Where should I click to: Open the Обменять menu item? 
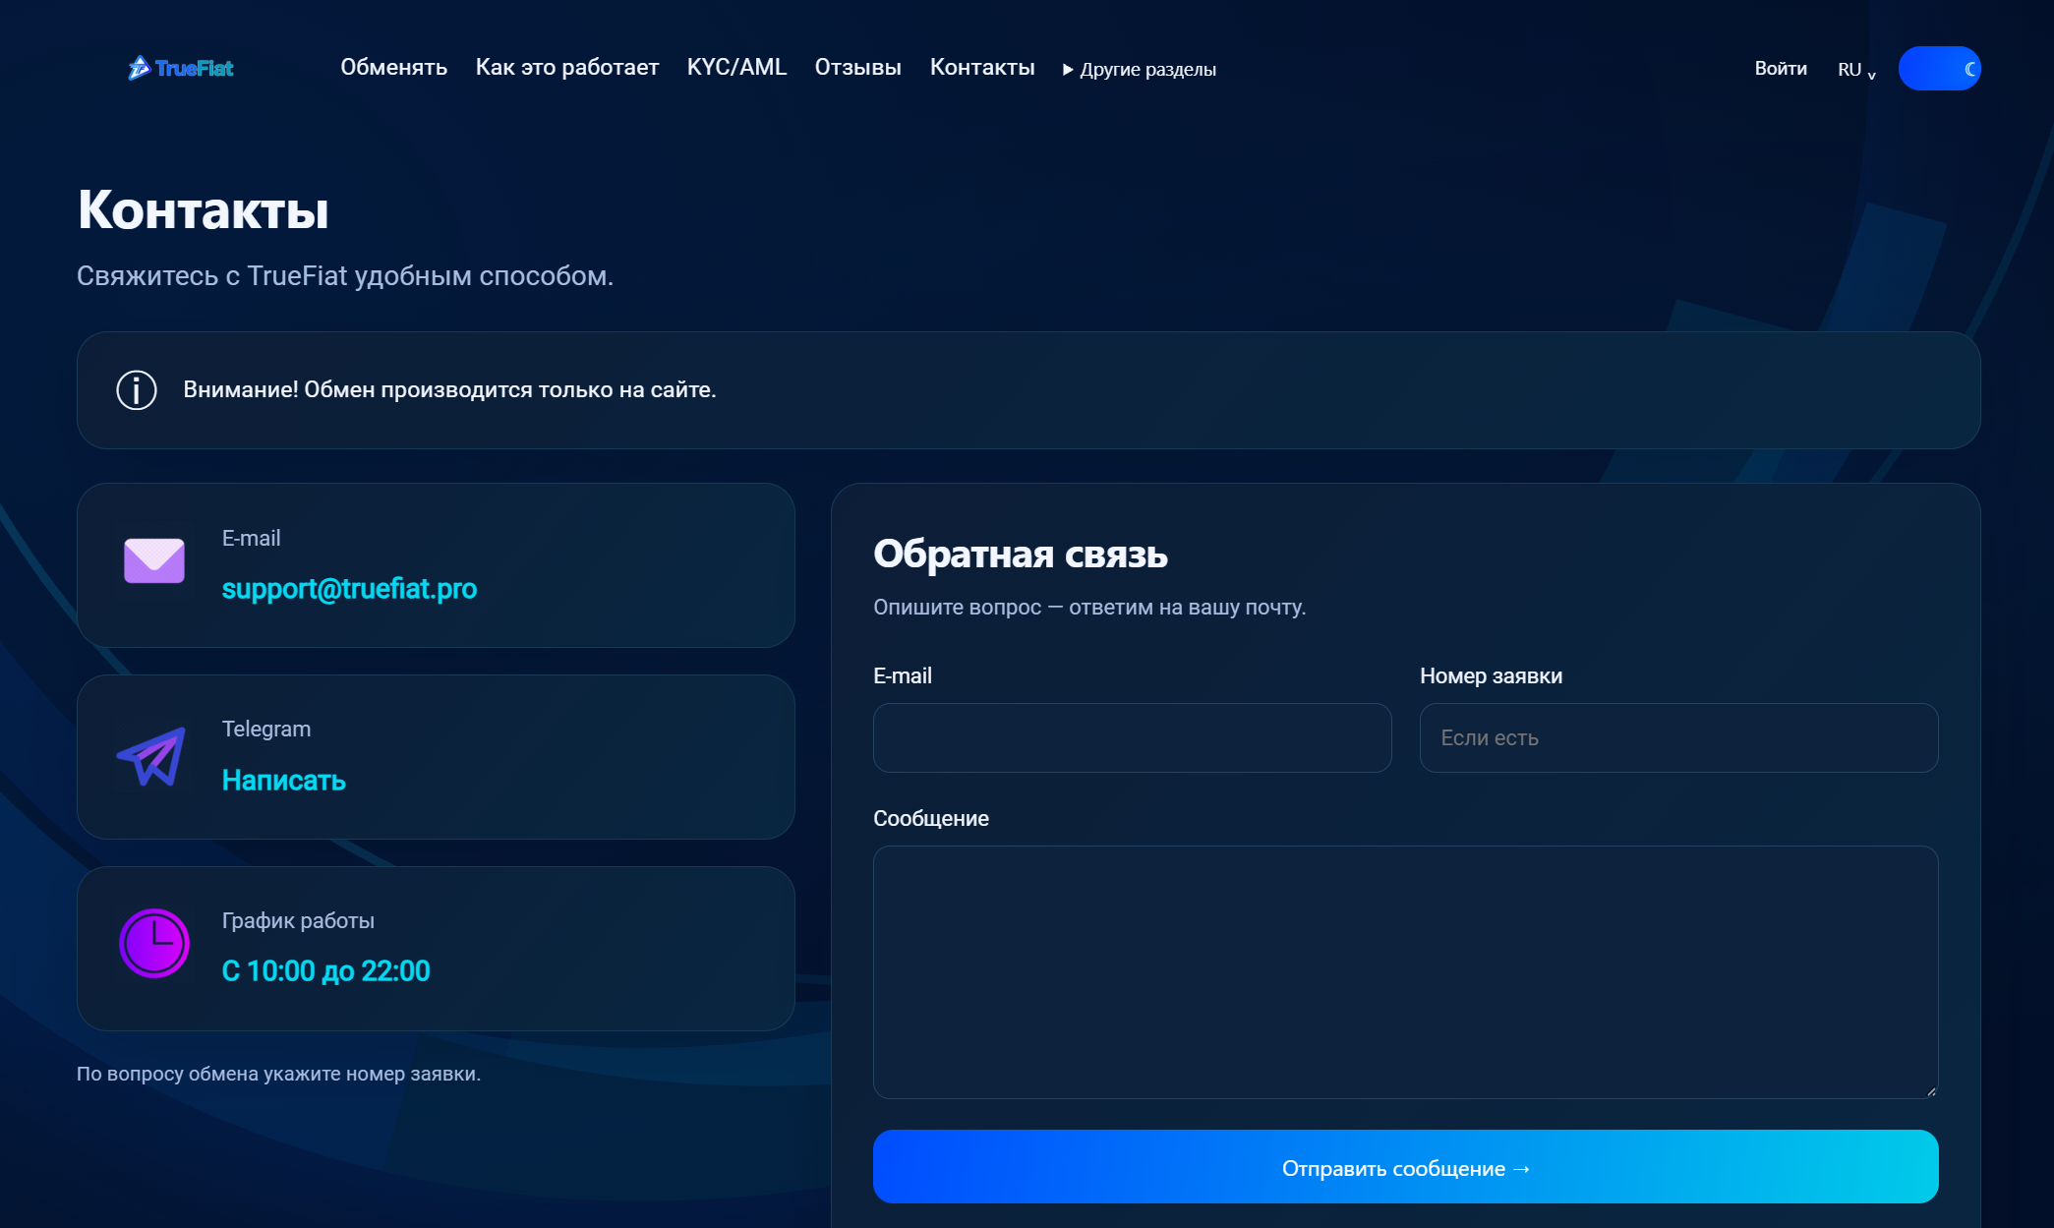[x=394, y=67]
